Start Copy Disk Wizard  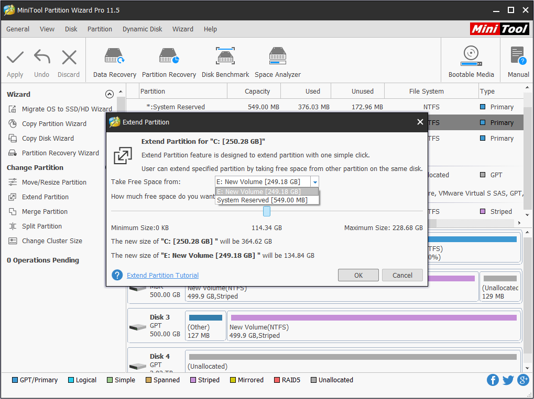pos(41,139)
